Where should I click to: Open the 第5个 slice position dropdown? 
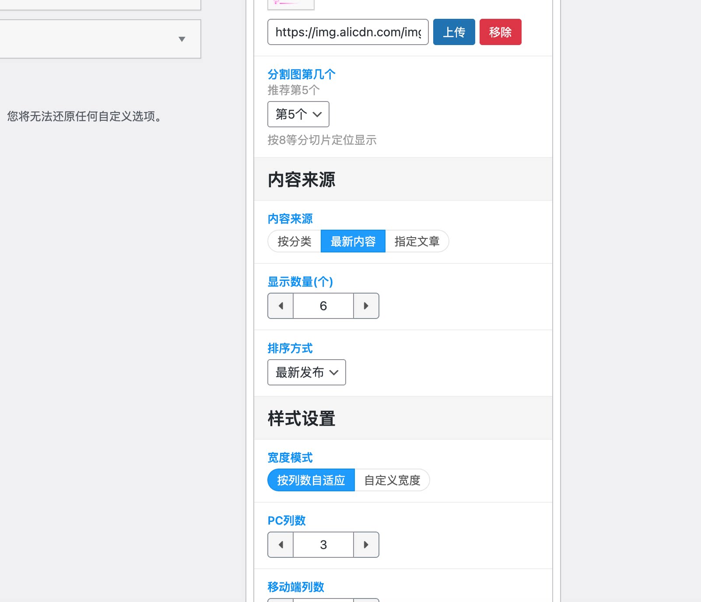[x=298, y=114]
